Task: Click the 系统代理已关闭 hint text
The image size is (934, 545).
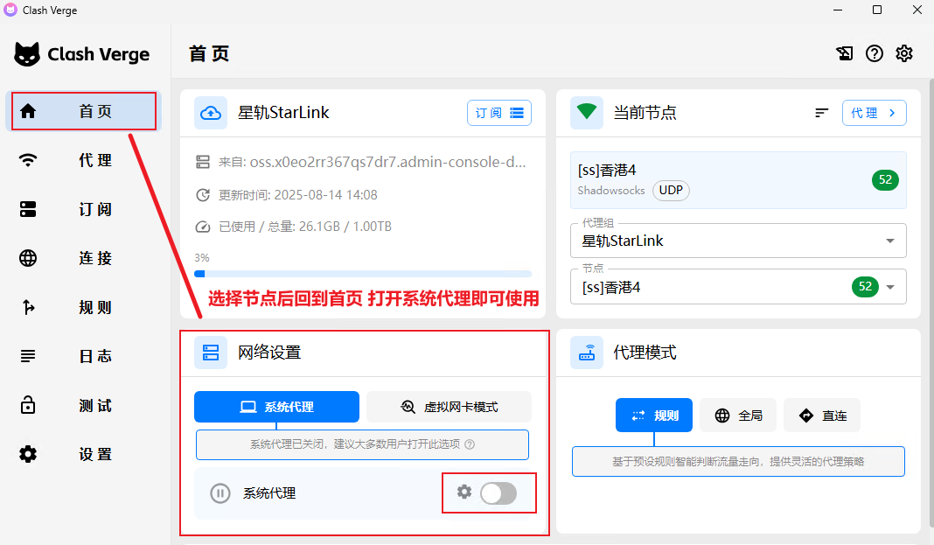Action: pyautogui.click(x=355, y=444)
